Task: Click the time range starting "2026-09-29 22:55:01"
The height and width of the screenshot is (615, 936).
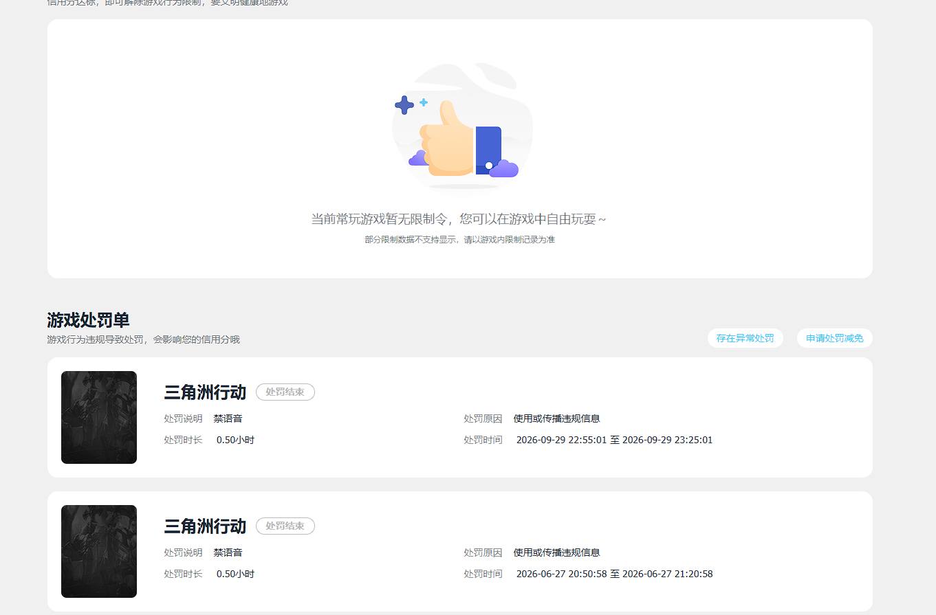Action: coord(614,440)
